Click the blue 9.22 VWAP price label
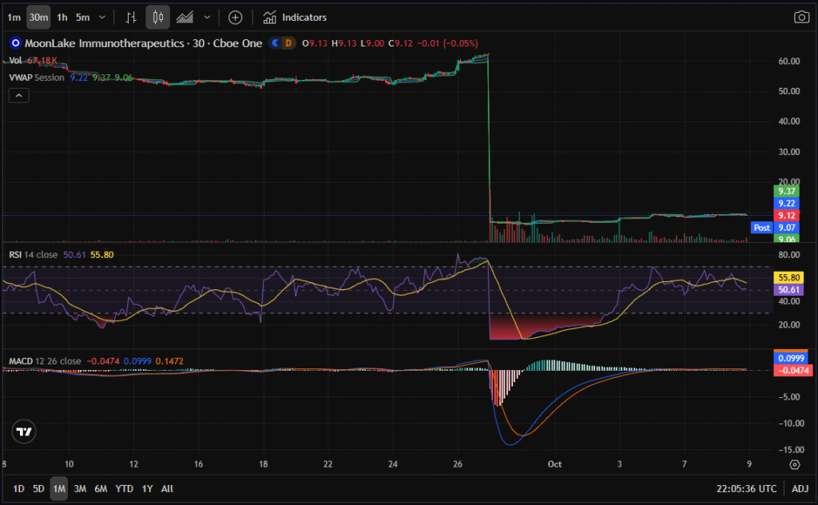Image resolution: width=818 pixels, height=505 pixels. [x=786, y=204]
